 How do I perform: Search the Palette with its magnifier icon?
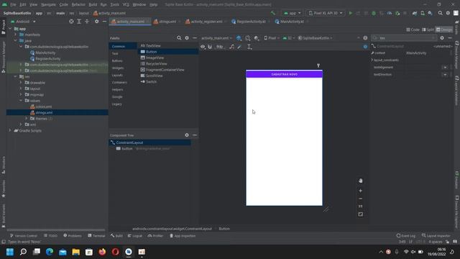pyautogui.click(x=179, y=38)
